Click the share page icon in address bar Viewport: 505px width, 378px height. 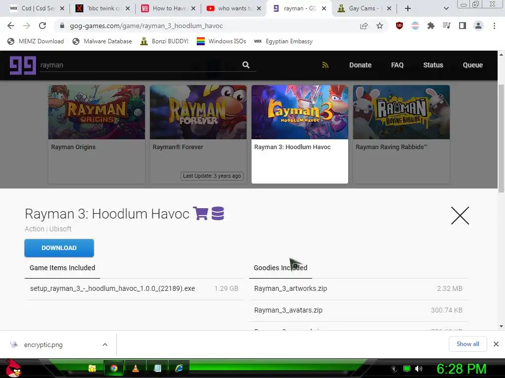coord(364,26)
